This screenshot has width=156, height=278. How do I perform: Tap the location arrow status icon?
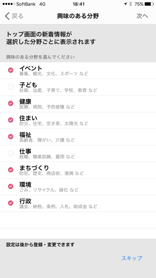(125, 4)
